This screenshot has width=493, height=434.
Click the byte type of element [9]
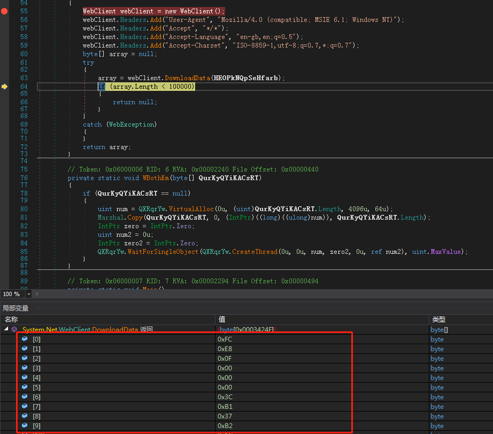437,426
